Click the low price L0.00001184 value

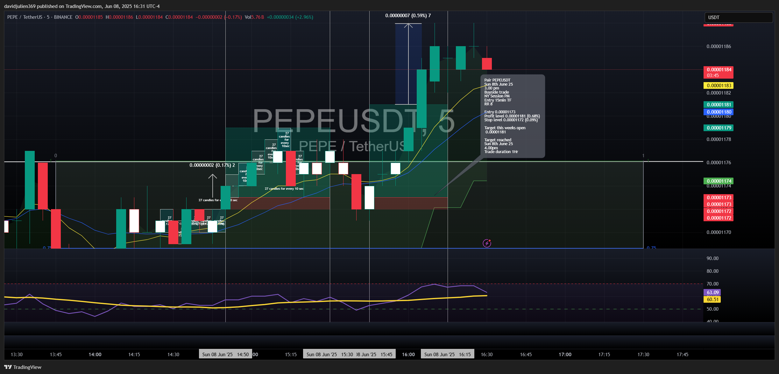(x=149, y=17)
